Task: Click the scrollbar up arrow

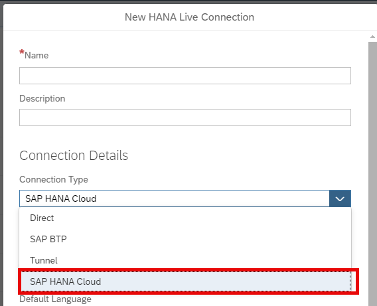Action: pyautogui.click(x=372, y=37)
